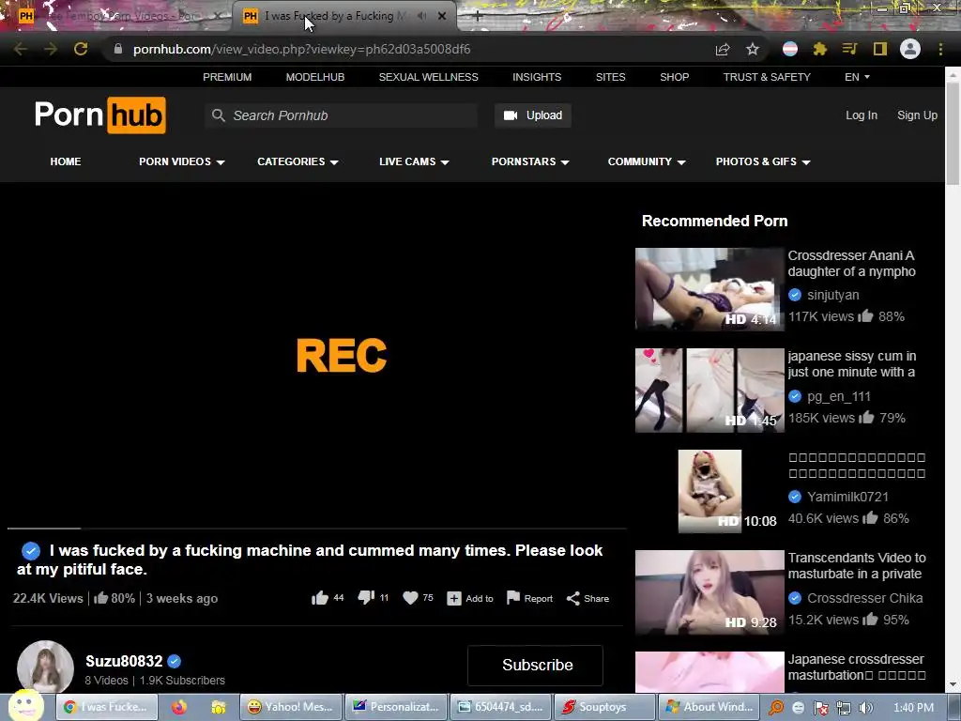Open the pg_en_111 uploader link
This screenshot has width=961, height=721.
(838, 396)
